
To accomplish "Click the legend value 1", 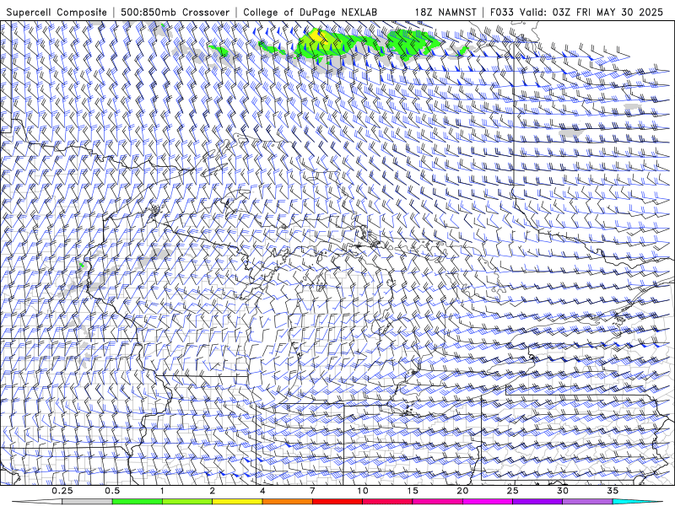I will pyautogui.click(x=162, y=491).
